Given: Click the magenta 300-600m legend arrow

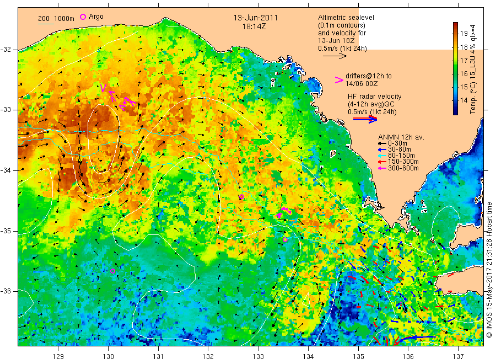Looking at the screenshot, I should (382, 168).
